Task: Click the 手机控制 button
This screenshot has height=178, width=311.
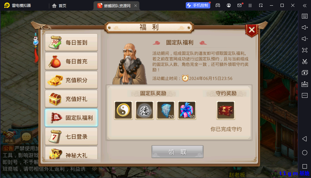Action: point(198,5)
